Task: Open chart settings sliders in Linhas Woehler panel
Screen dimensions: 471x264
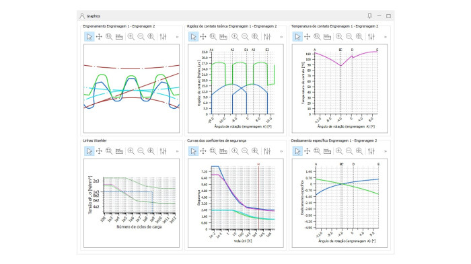Action: coord(163,151)
